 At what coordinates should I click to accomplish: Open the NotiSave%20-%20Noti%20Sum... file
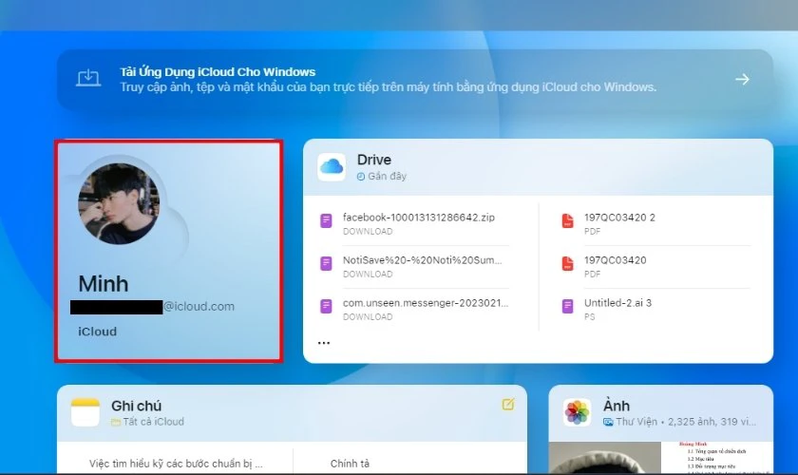422,260
